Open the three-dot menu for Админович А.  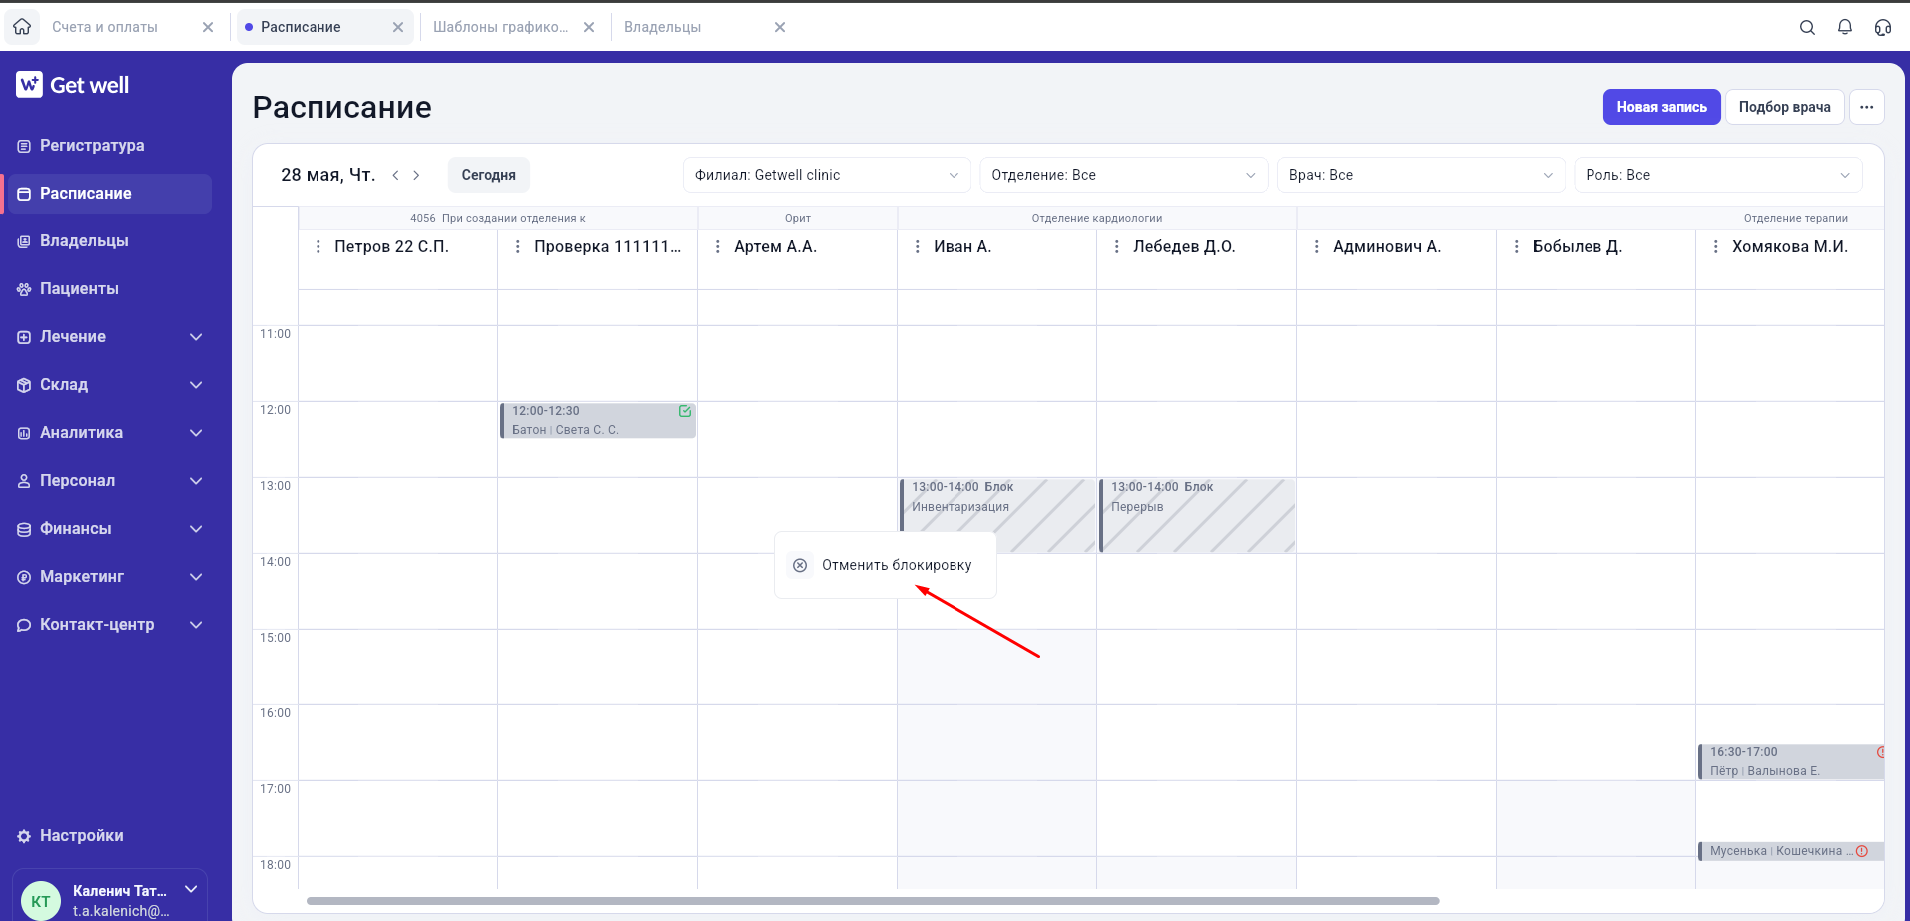(x=1317, y=247)
